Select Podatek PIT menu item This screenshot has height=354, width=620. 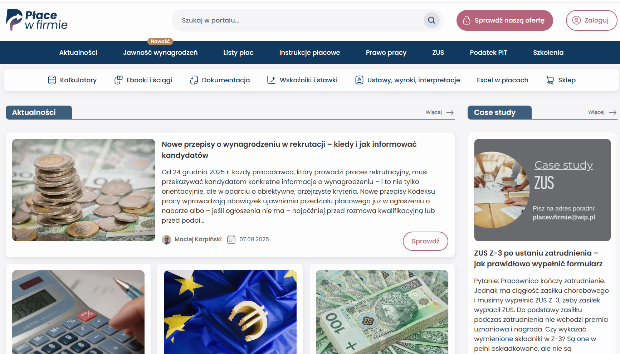point(488,53)
